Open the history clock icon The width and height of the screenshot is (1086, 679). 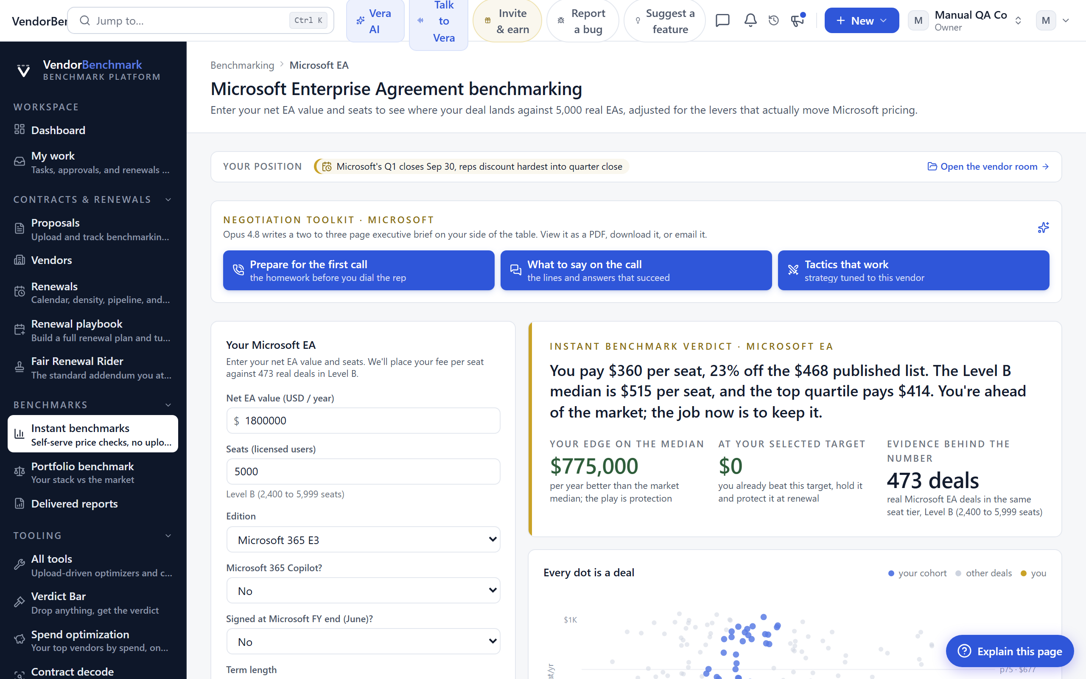coord(774,21)
